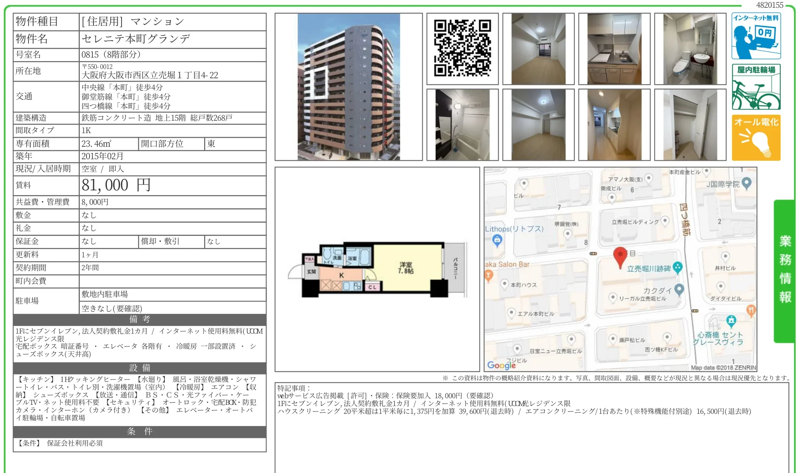Click the 中央線「本町」徒歩4分 line
Image resolution: width=801 pixels, height=473 pixels.
click(122, 87)
